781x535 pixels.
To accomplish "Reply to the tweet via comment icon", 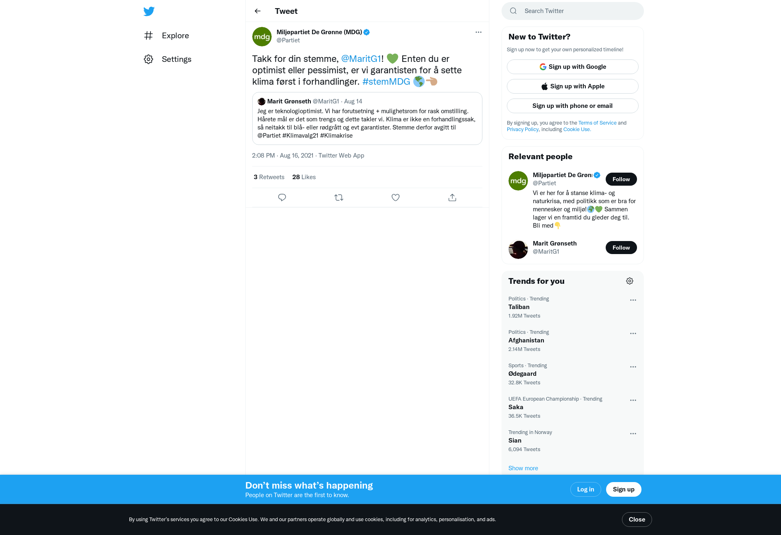I will click(x=282, y=197).
